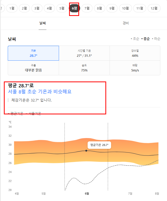
Task: Switch to the 경비 tab
Action: pos(126,23)
